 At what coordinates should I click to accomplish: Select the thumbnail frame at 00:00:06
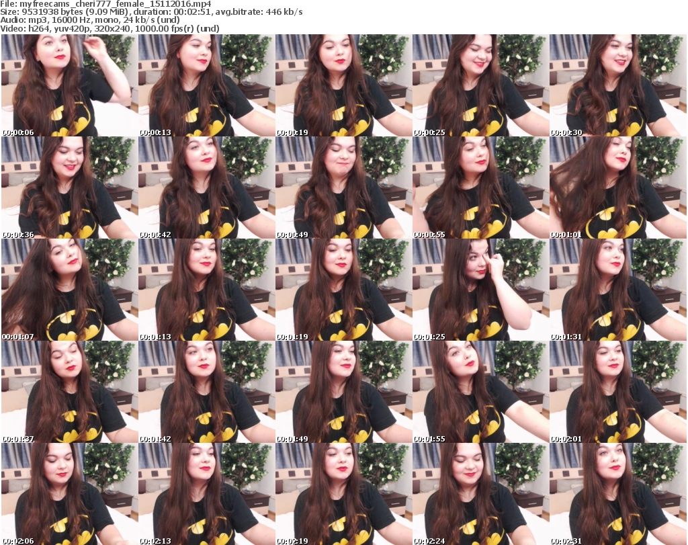pos(70,85)
